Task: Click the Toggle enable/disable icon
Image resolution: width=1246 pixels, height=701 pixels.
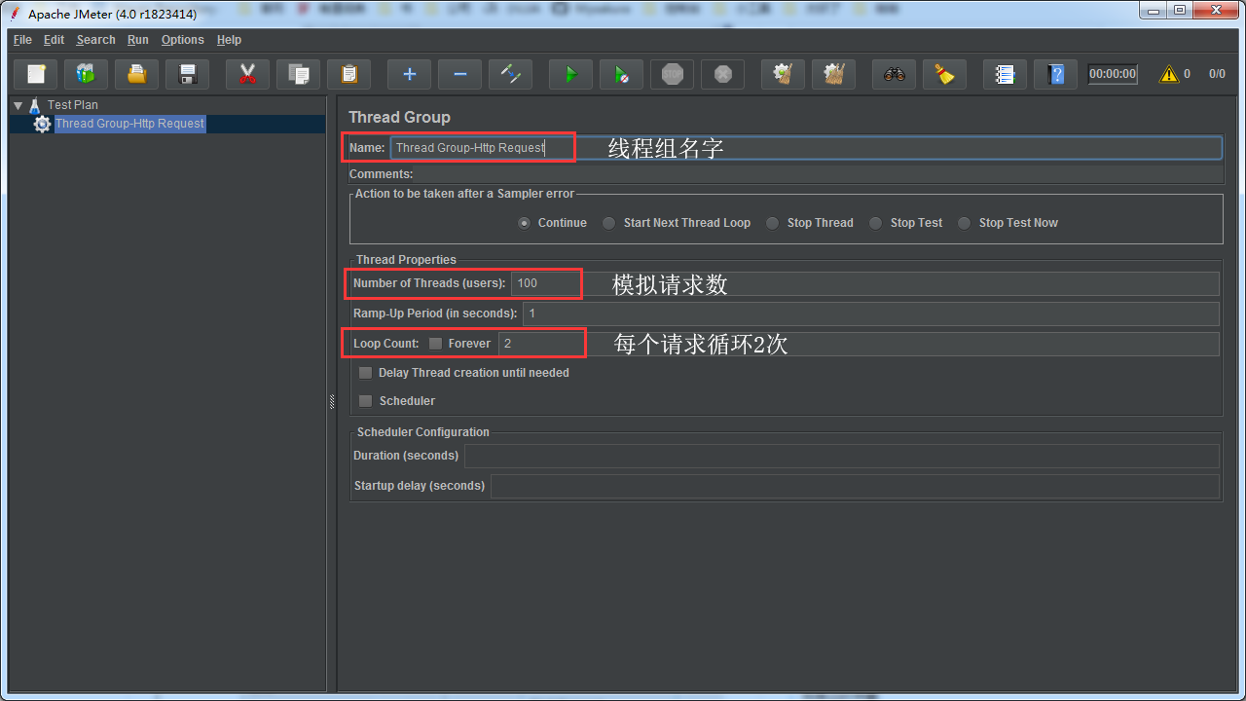Action: (511, 74)
